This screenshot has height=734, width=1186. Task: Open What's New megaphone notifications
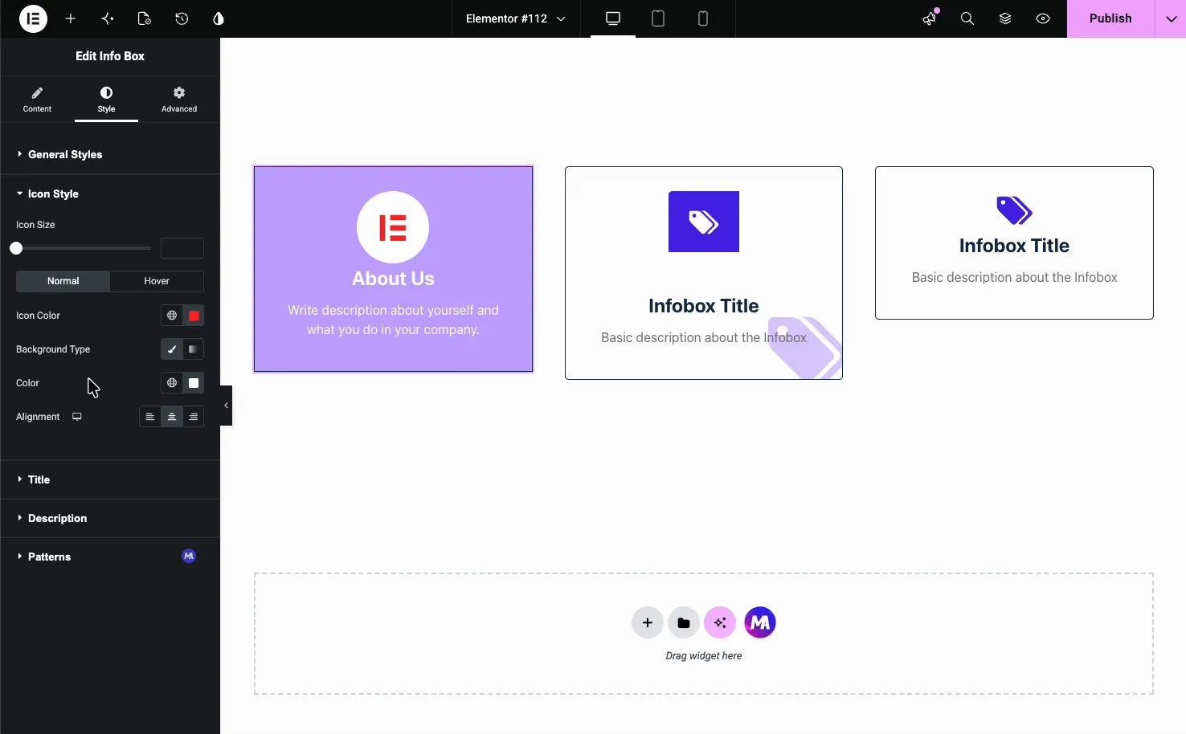[930, 18]
